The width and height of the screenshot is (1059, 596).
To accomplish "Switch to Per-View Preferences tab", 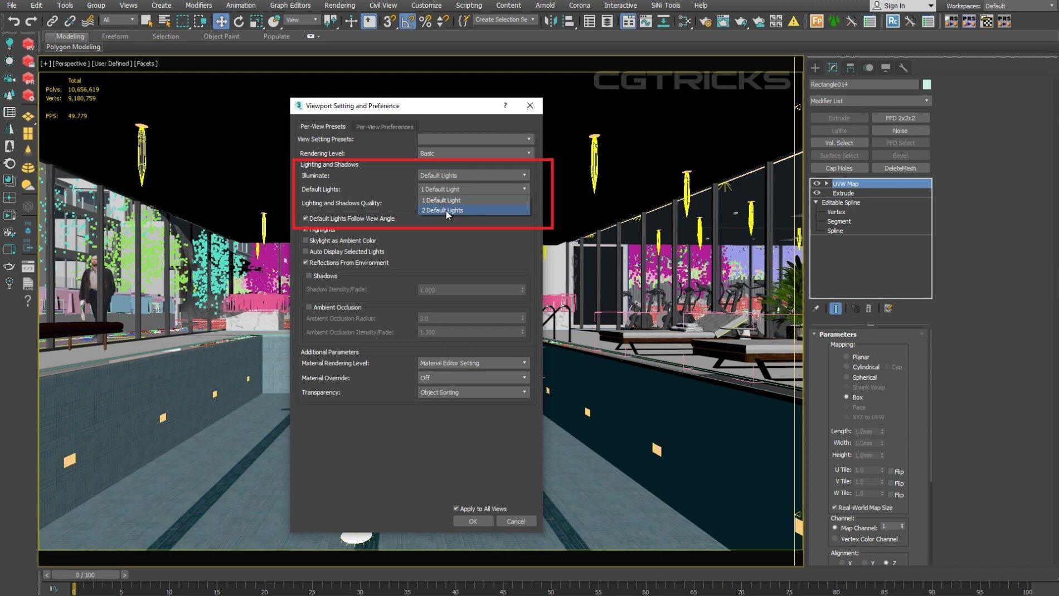I will click(385, 127).
